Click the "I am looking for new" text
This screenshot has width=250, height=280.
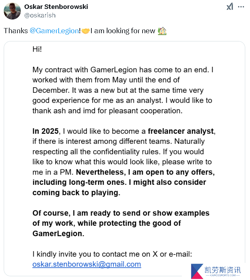tap(123, 31)
